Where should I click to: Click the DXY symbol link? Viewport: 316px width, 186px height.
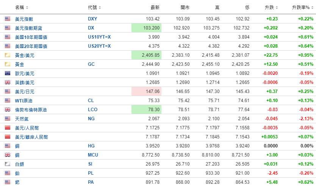(x=92, y=19)
